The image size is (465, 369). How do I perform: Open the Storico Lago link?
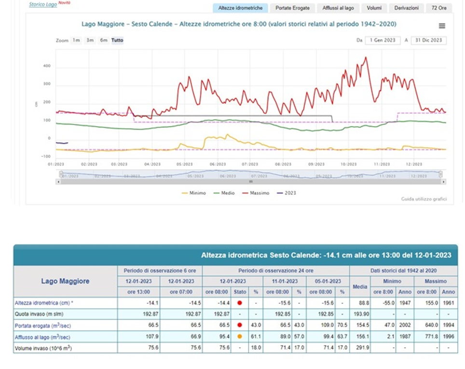click(x=43, y=4)
